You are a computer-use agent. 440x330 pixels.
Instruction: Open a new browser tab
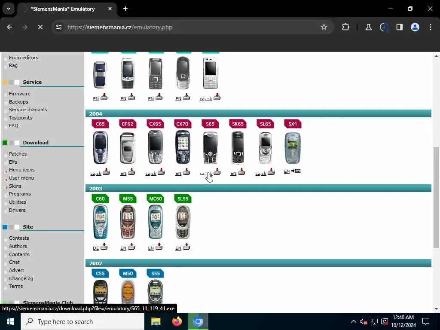pyautogui.click(x=125, y=9)
